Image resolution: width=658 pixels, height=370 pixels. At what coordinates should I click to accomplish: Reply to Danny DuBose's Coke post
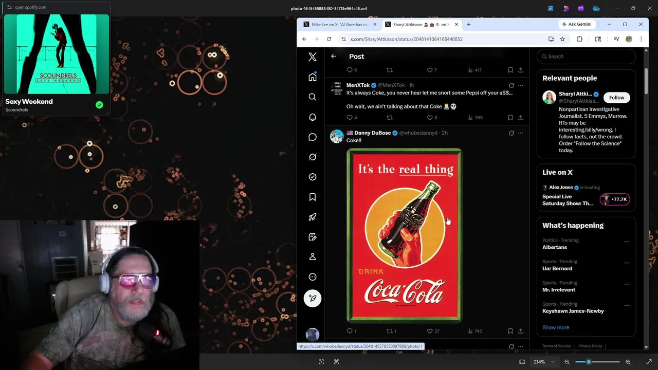pos(350,331)
